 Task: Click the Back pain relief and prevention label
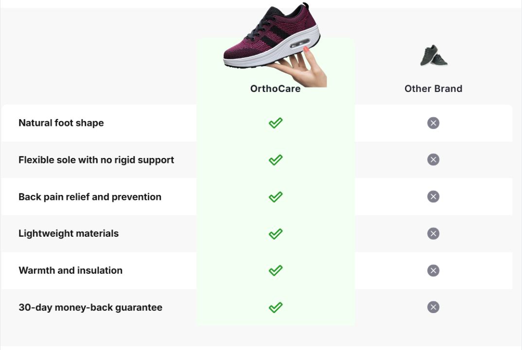pos(90,197)
